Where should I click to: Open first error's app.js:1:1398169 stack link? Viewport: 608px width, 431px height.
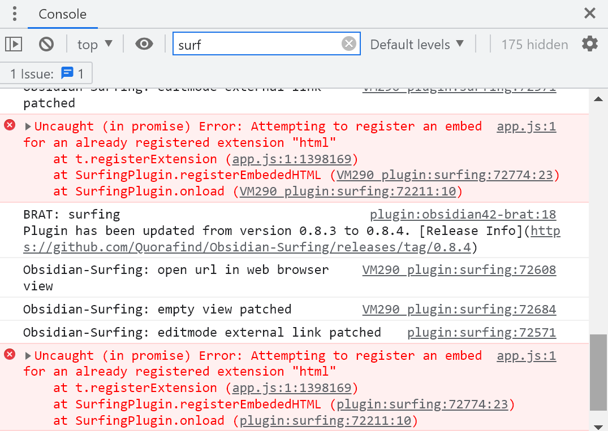292,159
